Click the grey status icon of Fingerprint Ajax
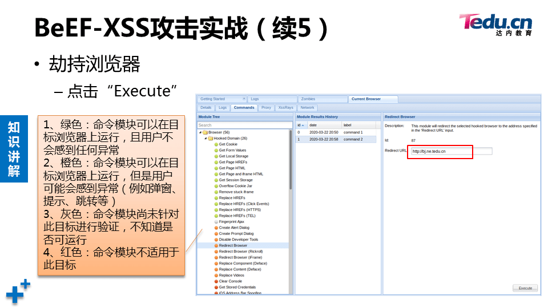Screen dimensions: 548x308 [x=216, y=222]
